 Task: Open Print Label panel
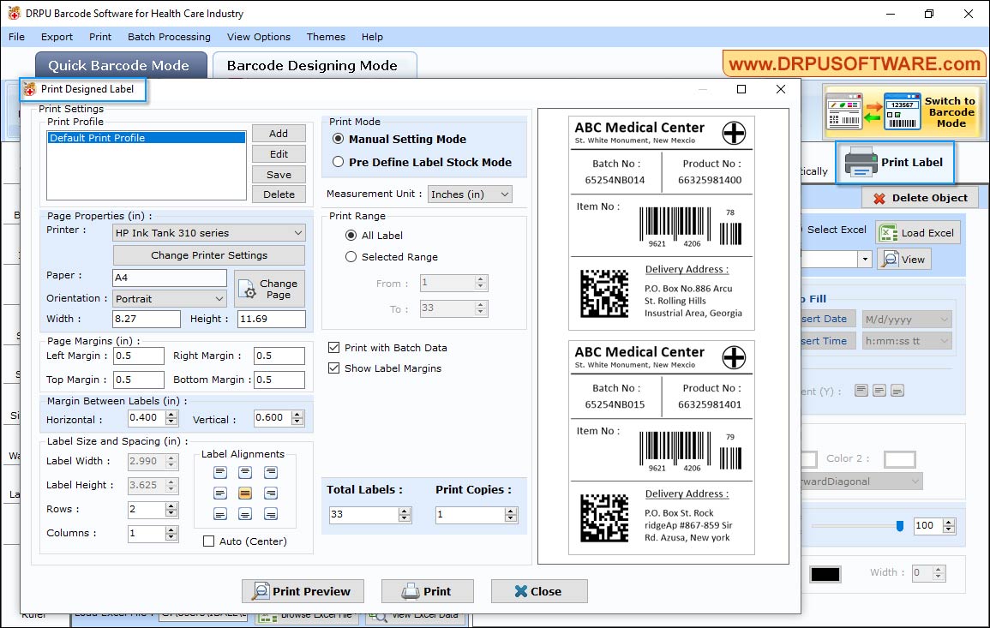click(x=895, y=163)
